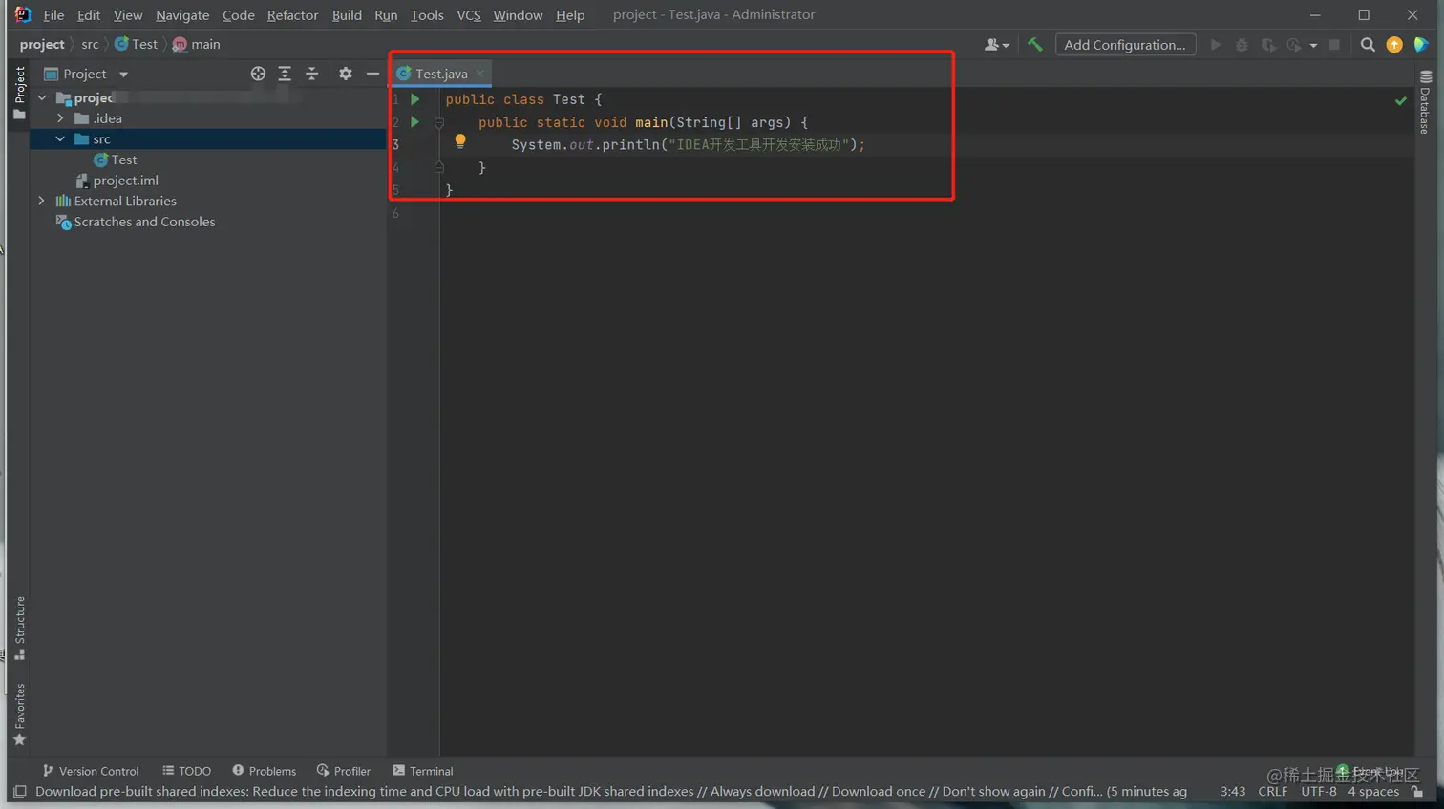
Task: Click the Add Configuration... button
Action: tap(1125, 45)
